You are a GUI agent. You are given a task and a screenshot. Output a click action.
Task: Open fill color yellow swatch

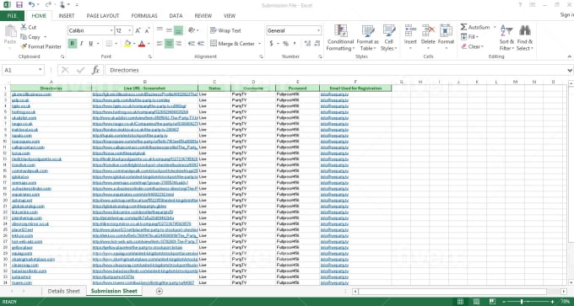pyautogui.click(x=127, y=44)
